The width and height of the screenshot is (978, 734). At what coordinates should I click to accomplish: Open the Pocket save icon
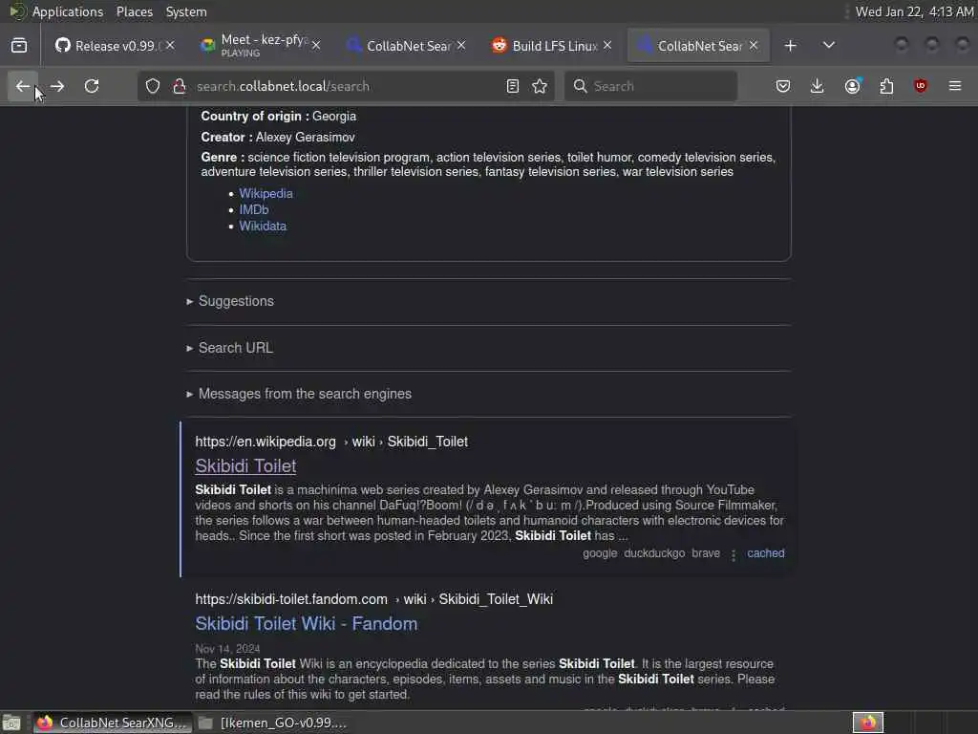(783, 86)
